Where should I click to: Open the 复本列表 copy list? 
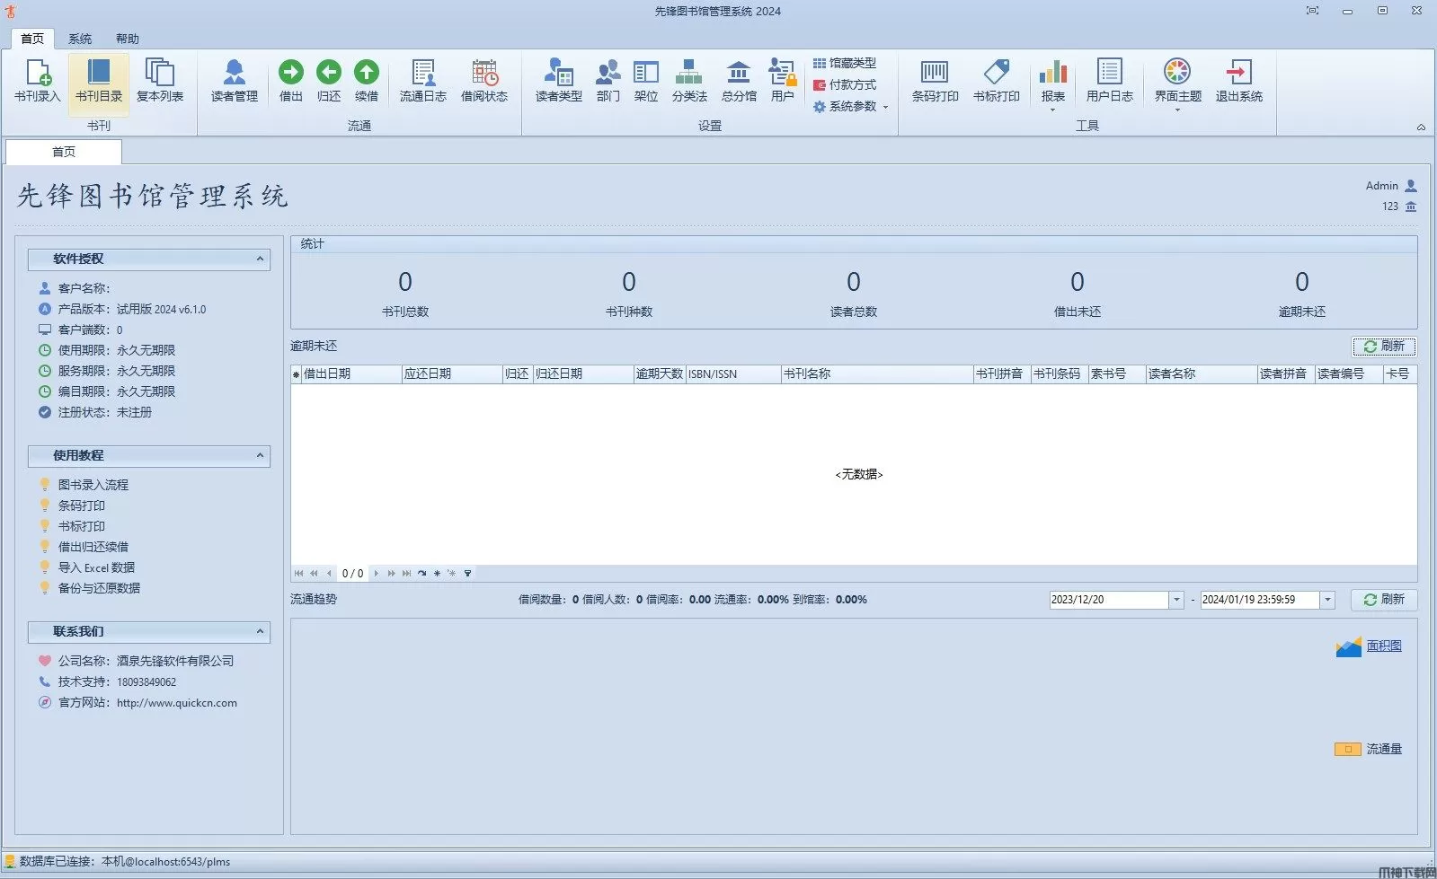[x=160, y=81]
